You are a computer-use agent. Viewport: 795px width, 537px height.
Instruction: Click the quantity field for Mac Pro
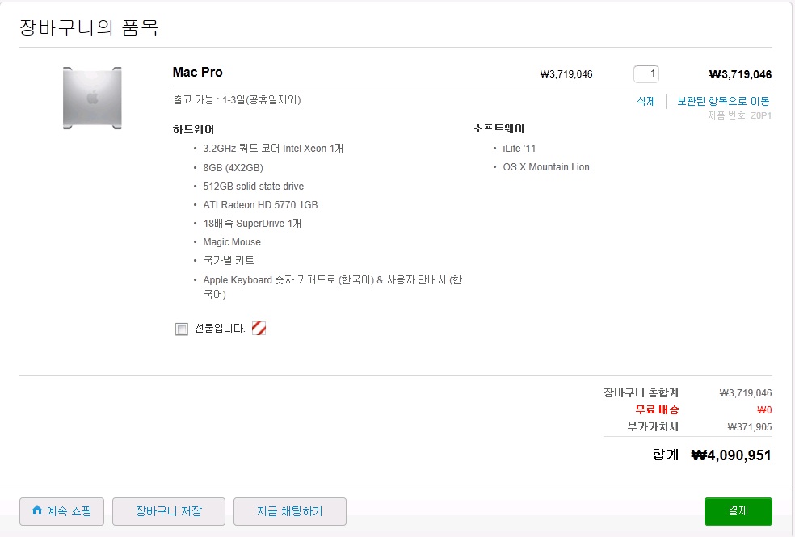646,74
